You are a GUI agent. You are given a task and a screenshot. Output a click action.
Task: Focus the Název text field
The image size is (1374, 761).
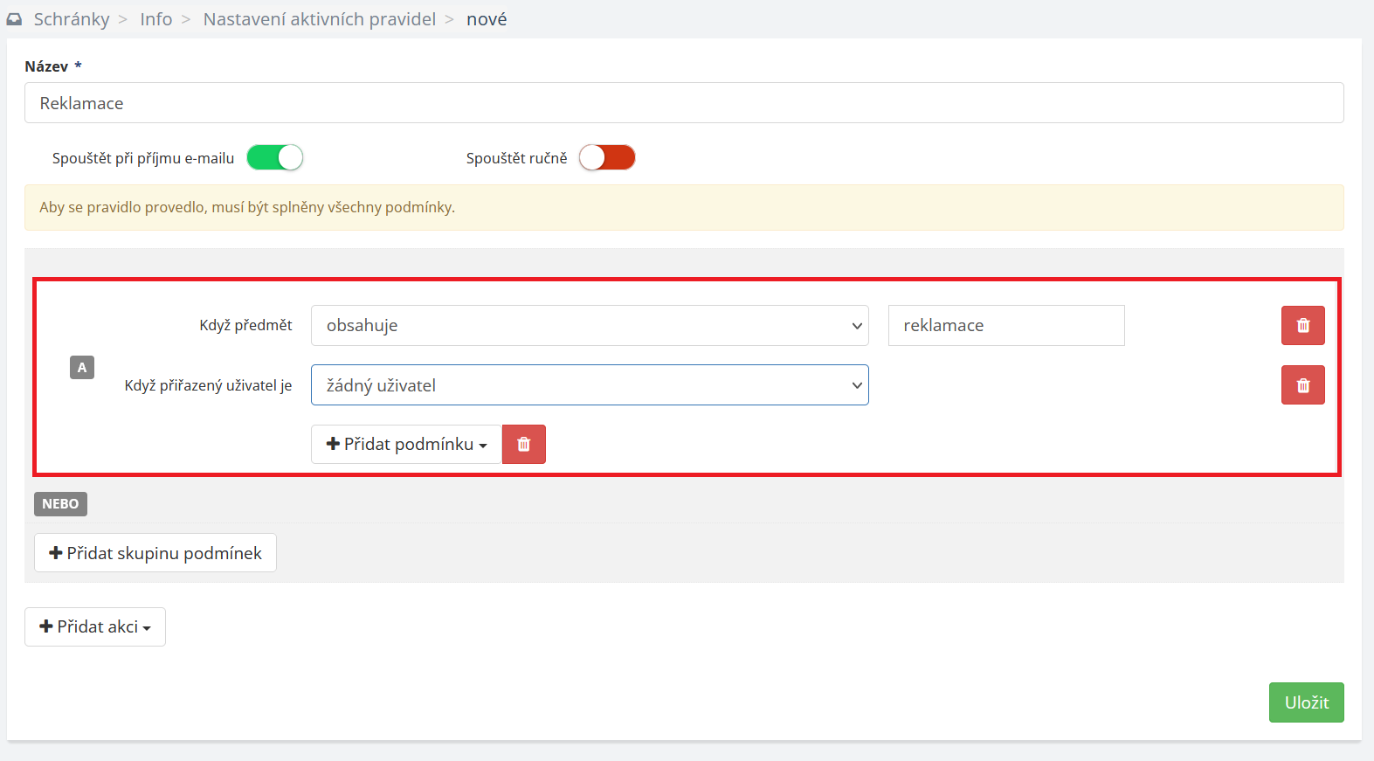pos(684,103)
